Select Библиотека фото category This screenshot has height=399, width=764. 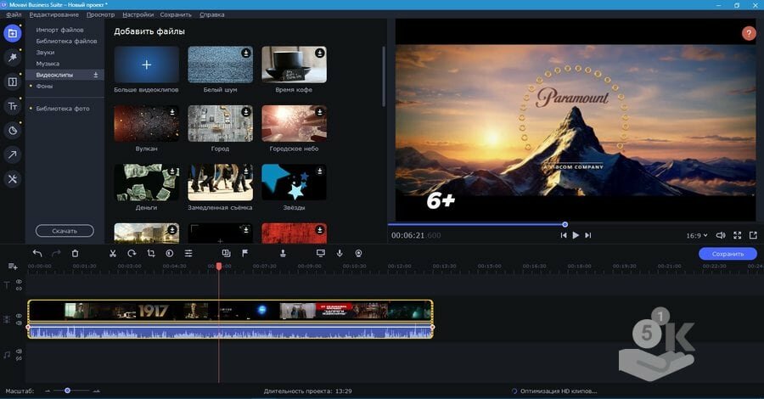62,108
